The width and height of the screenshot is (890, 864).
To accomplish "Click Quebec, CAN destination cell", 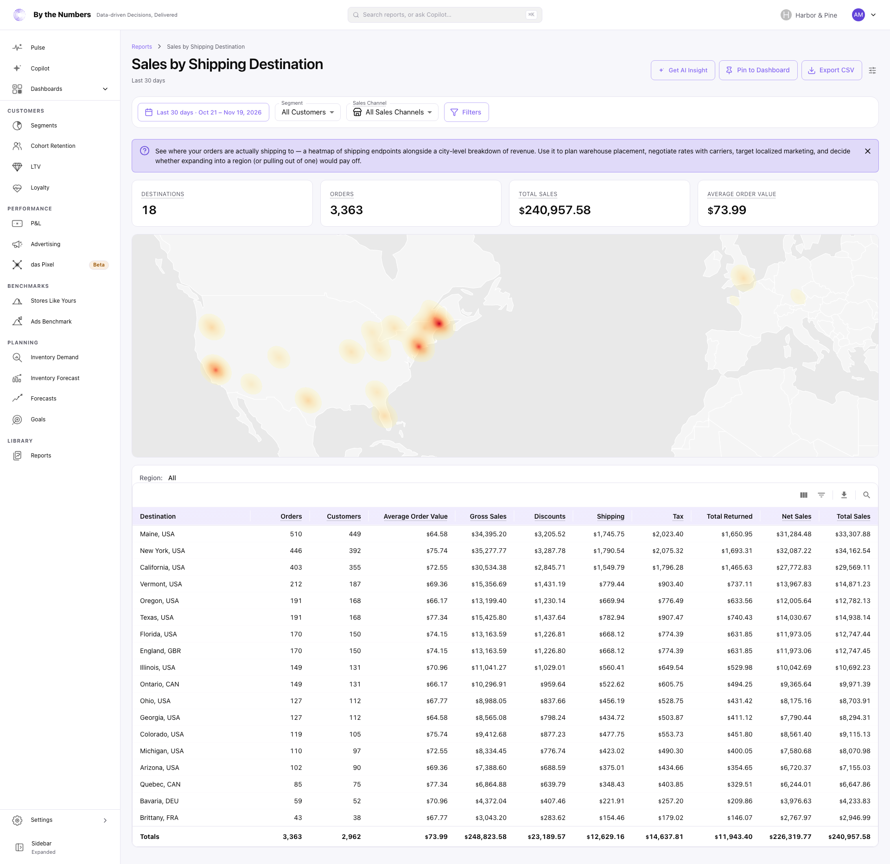I will (160, 784).
